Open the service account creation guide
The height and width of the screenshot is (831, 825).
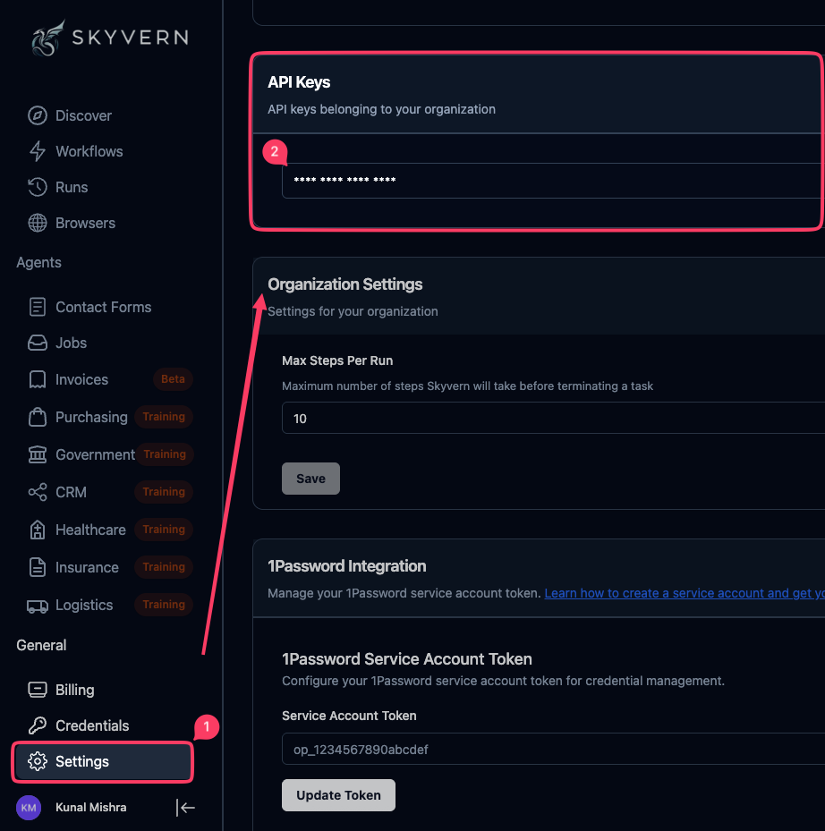(x=685, y=592)
